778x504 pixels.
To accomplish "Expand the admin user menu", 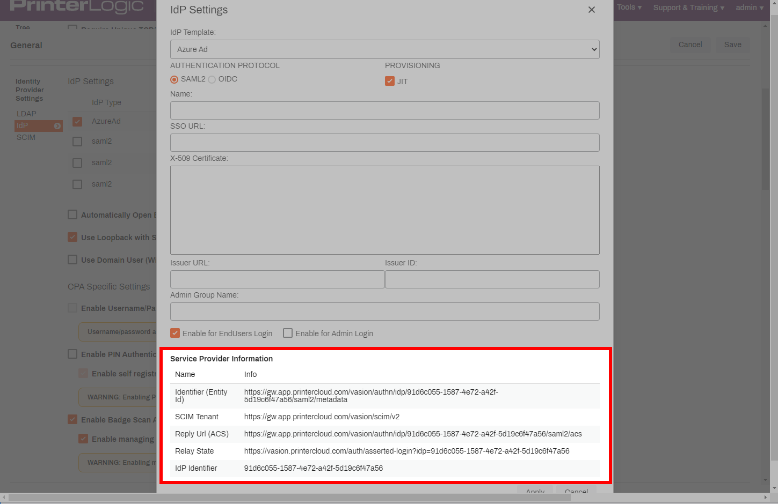I will (x=749, y=8).
